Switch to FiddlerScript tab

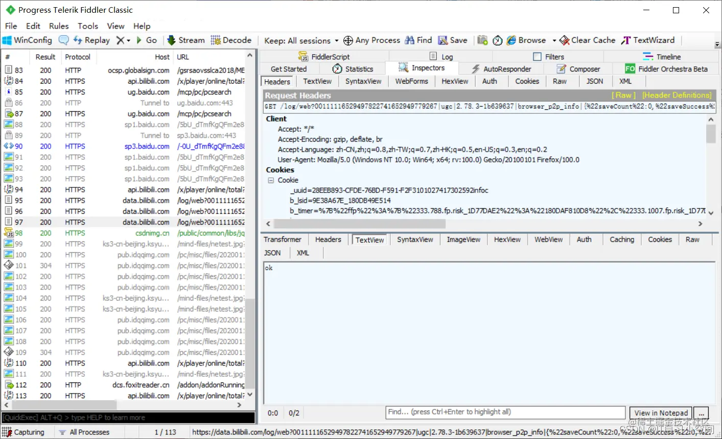tap(324, 57)
